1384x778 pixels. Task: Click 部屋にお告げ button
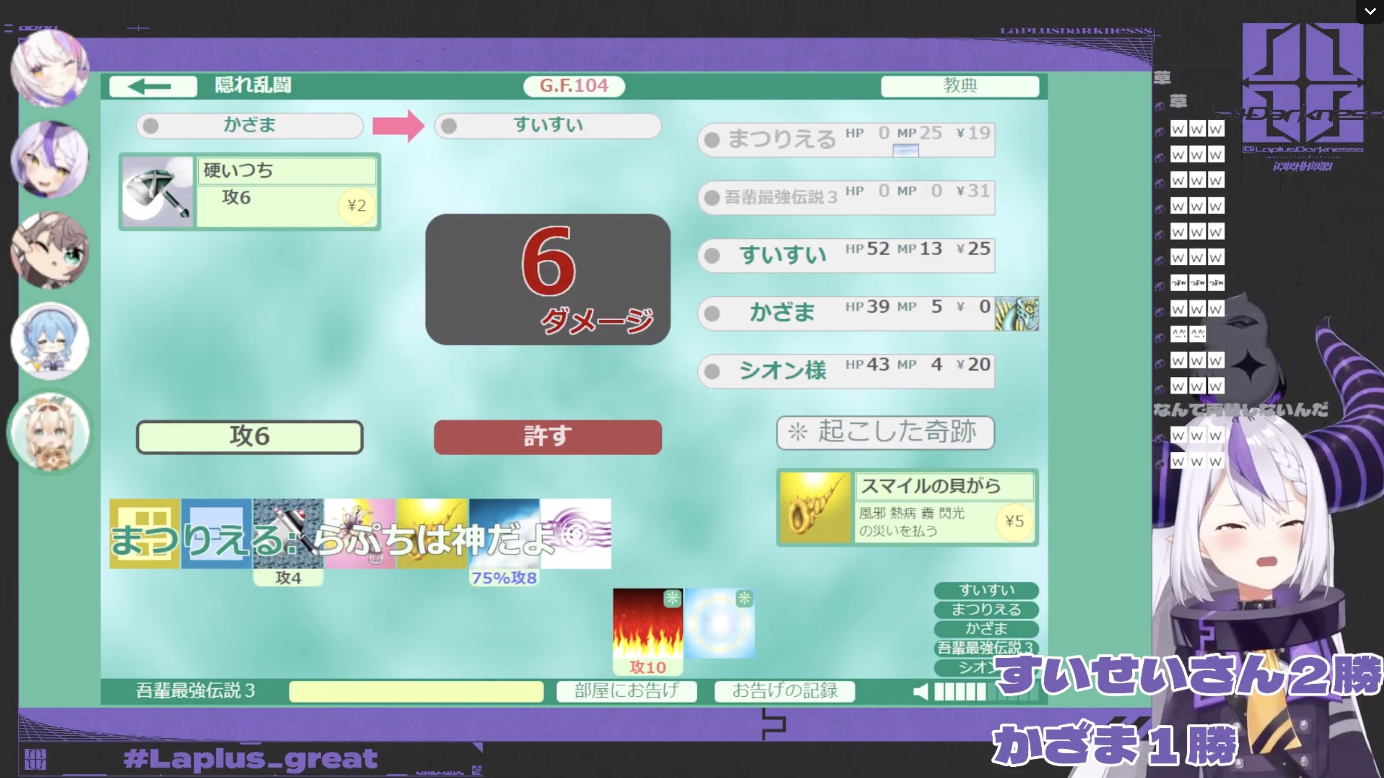pos(626,691)
